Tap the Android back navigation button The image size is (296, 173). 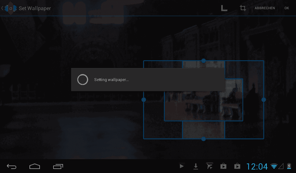pyautogui.click(x=12, y=166)
